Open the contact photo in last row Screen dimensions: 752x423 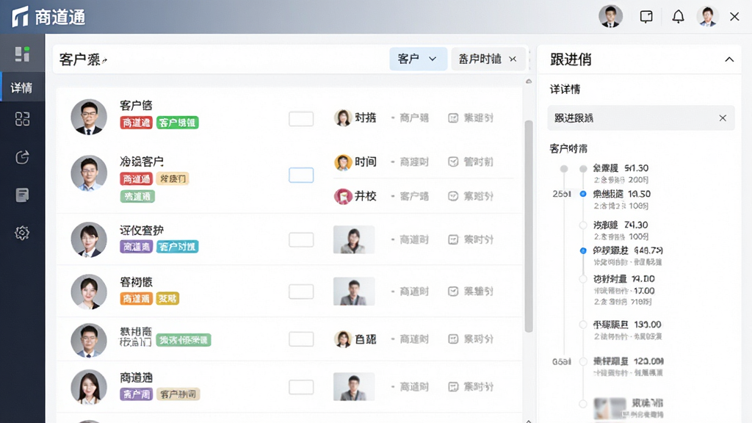(354, 387)
